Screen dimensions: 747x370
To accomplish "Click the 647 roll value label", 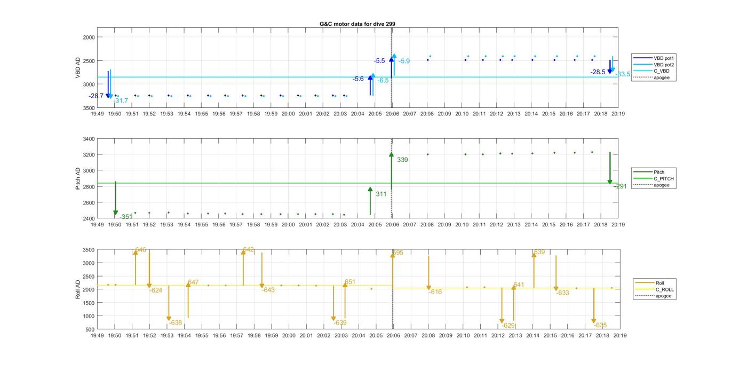I will pos(193,282).
